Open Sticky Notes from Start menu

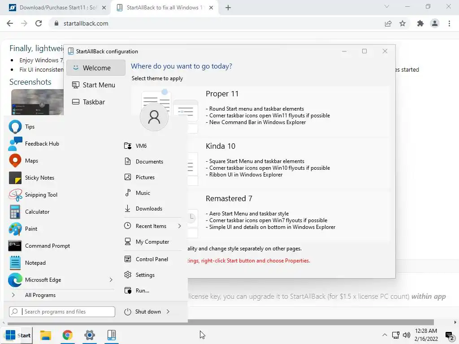[60, 177]
